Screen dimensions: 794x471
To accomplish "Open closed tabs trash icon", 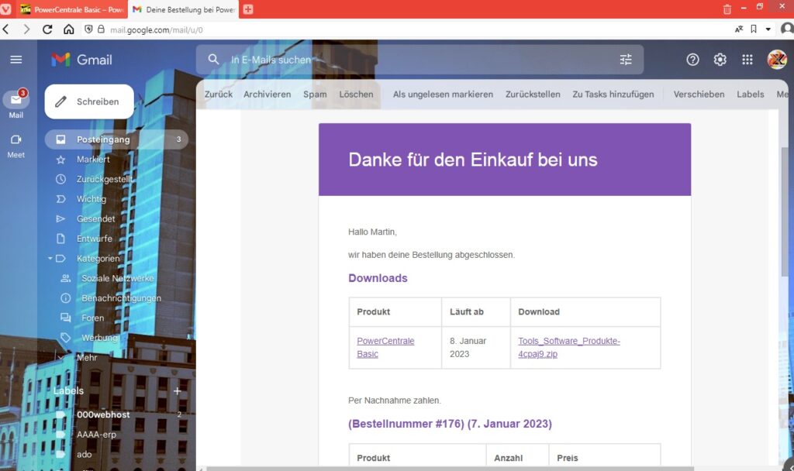I will coord(727,9).
